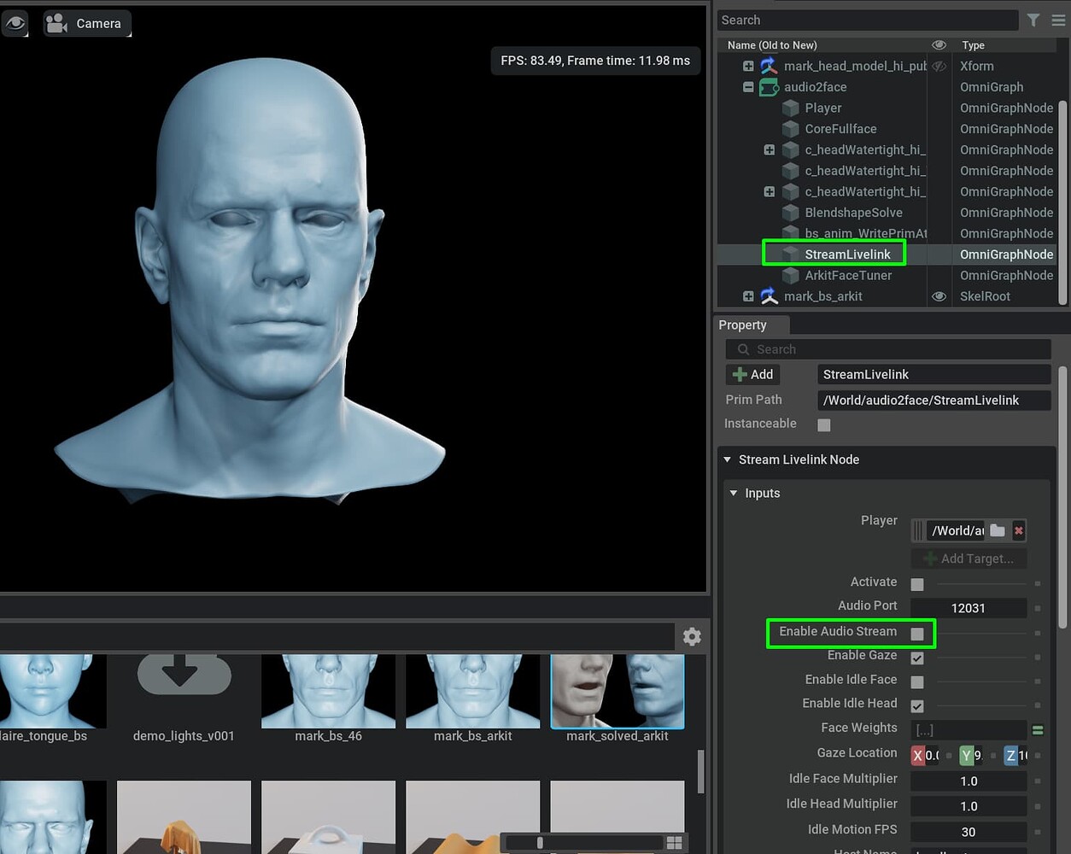Collapse the Inputs section

coord(734,493)
